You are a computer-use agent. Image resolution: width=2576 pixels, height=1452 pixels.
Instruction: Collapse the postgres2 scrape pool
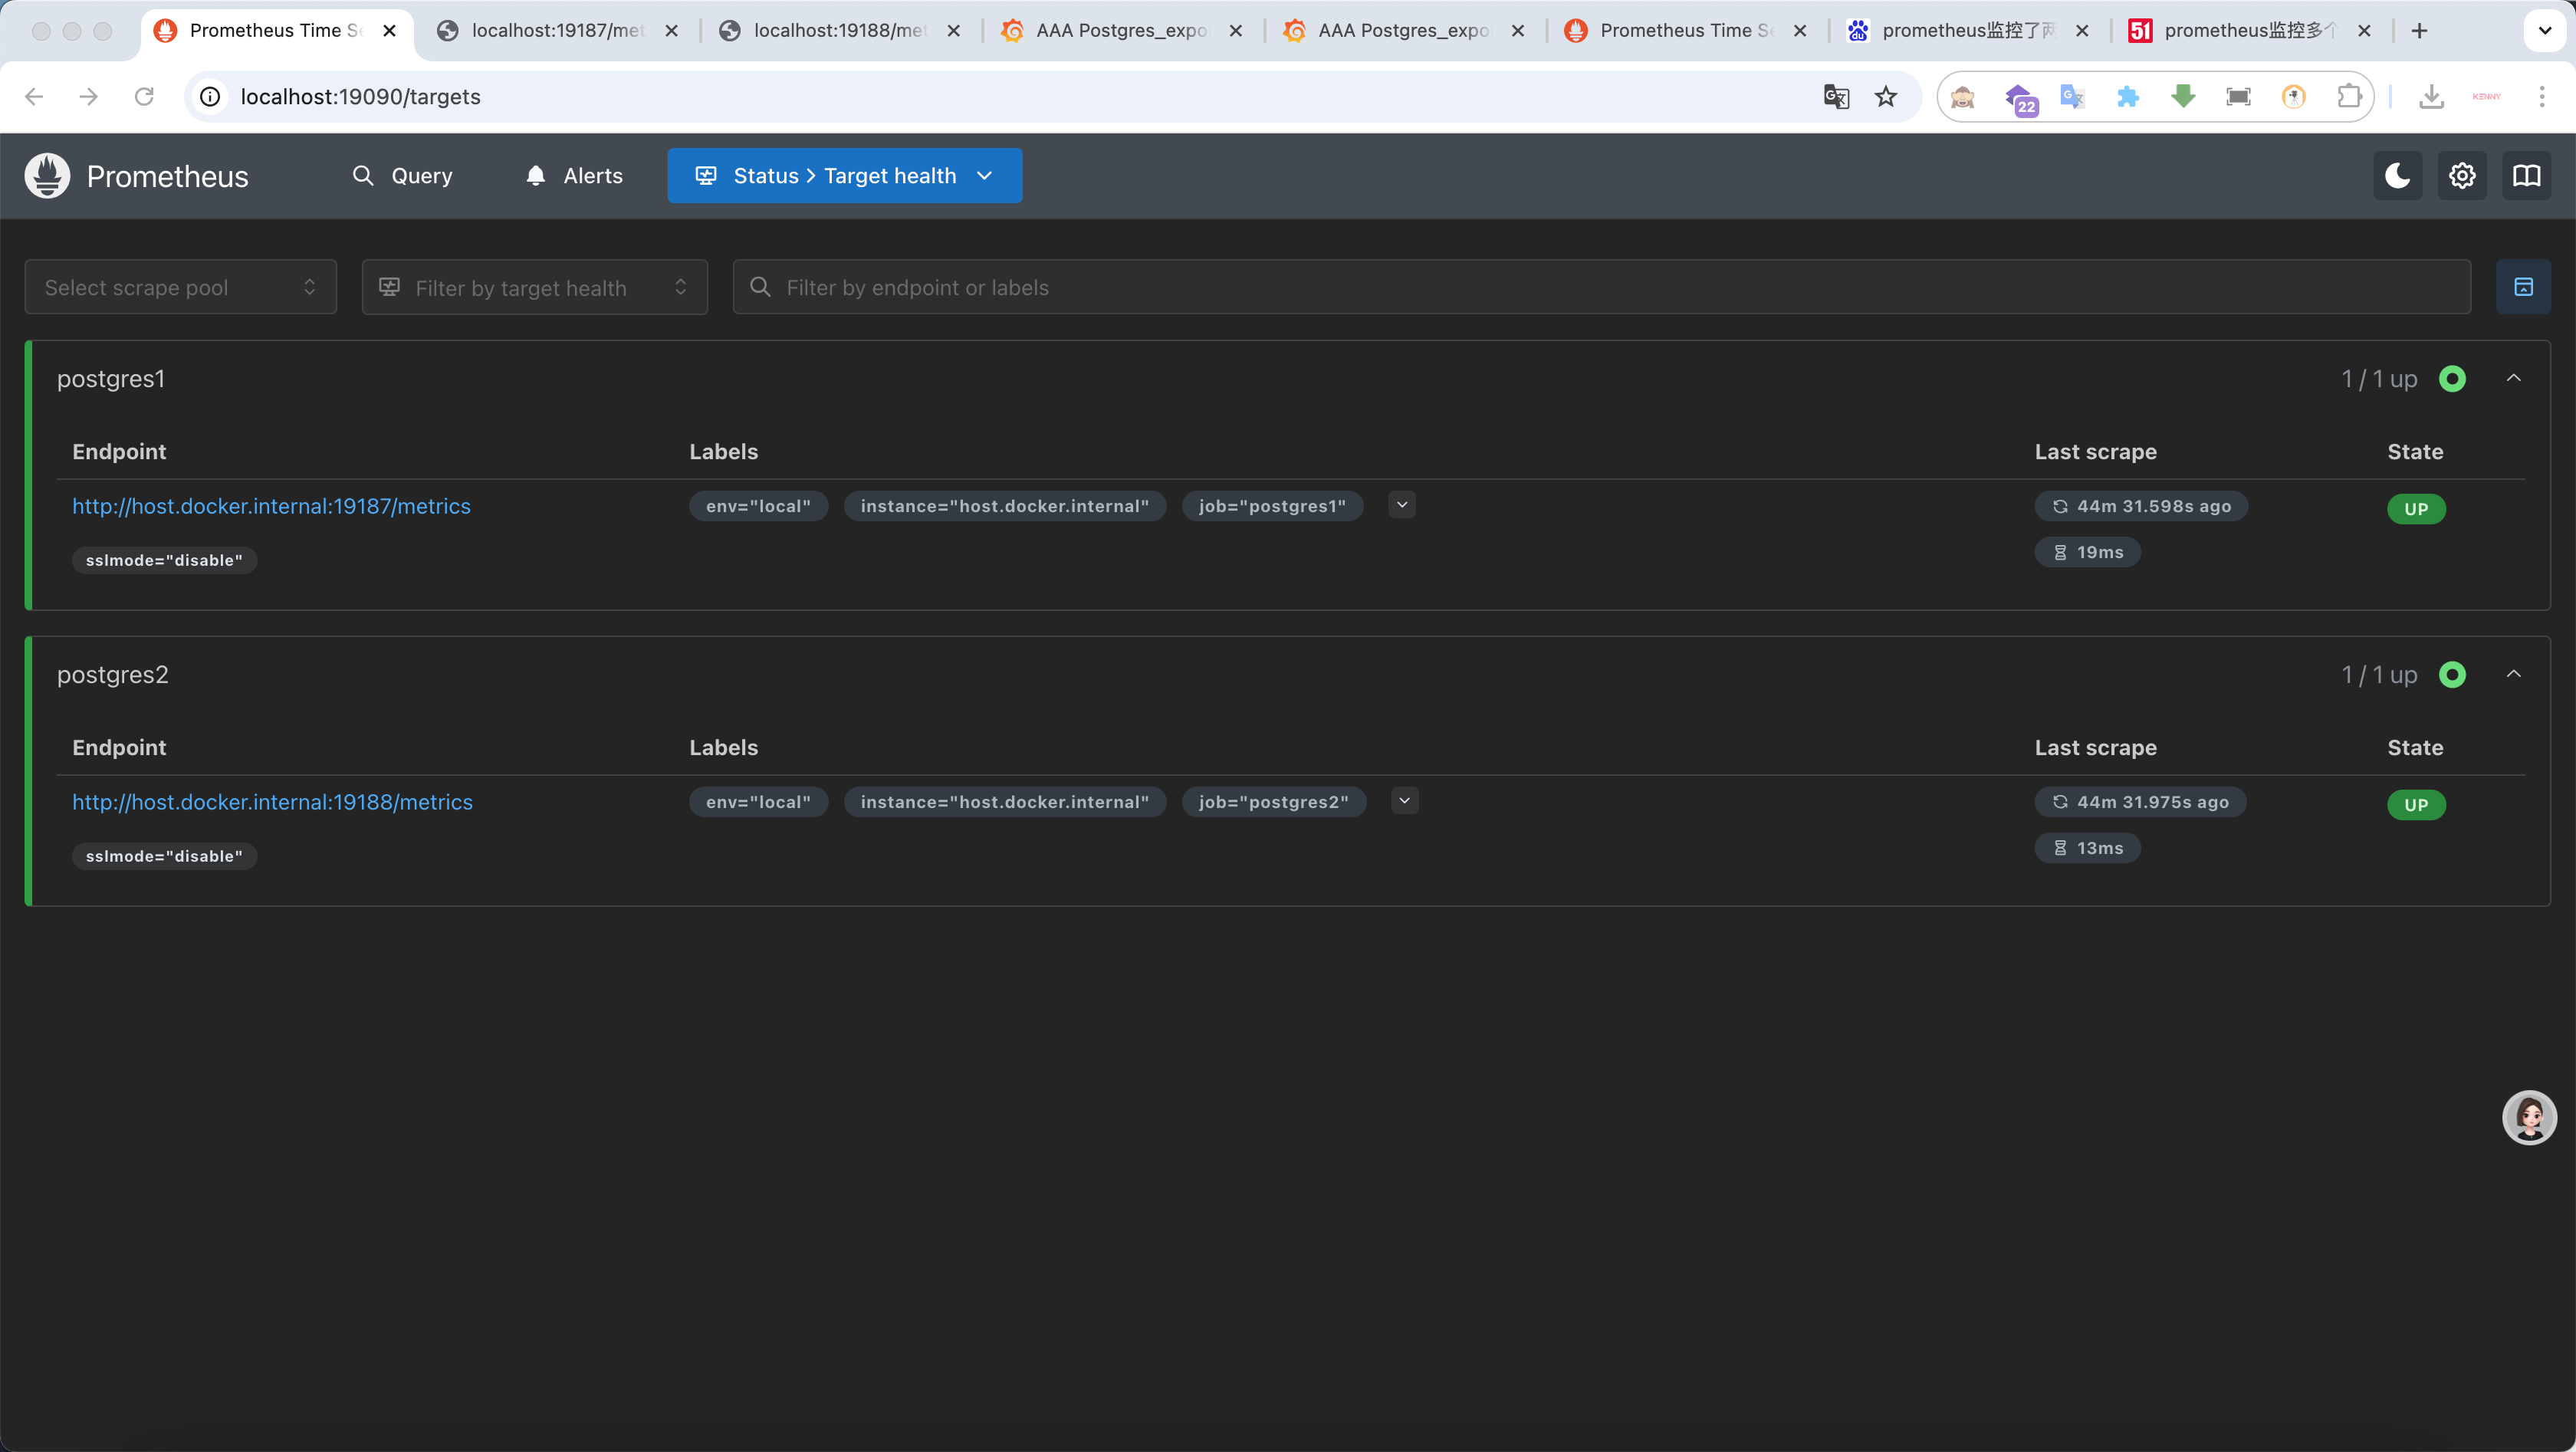tap(2514, 674)
